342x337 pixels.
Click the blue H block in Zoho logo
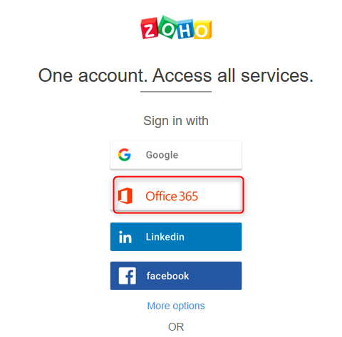(x=185, y=30)
